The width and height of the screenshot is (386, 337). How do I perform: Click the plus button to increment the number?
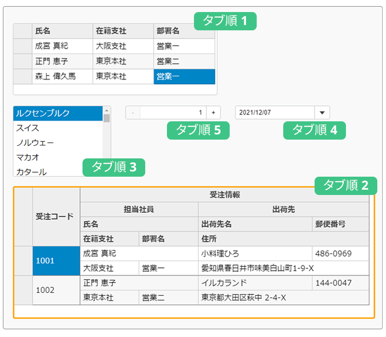214,112
